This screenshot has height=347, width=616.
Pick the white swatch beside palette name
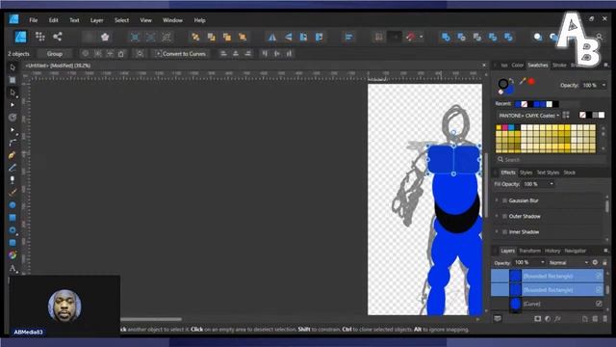[x=602, y=115]
